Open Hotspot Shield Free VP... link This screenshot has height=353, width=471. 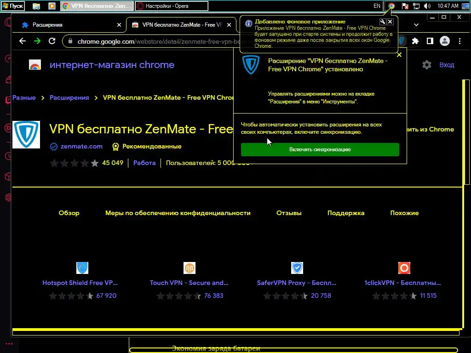point(80,283)
